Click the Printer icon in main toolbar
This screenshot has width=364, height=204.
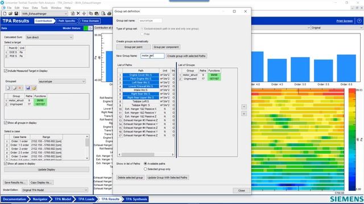coord(109,14)
